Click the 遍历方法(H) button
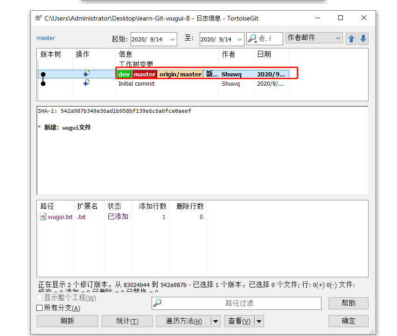The height and width of the screenshot is (336, 397). pos(184,321)
